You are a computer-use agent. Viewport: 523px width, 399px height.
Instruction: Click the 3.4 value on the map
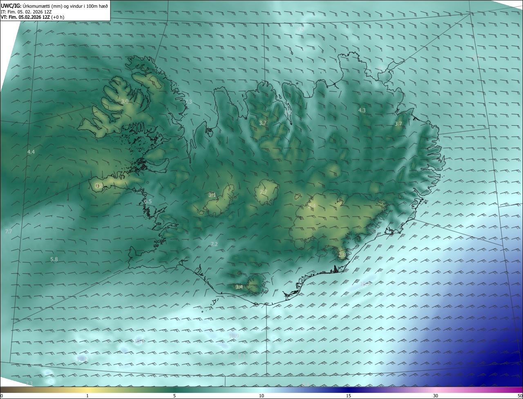(x=239, y=287)
